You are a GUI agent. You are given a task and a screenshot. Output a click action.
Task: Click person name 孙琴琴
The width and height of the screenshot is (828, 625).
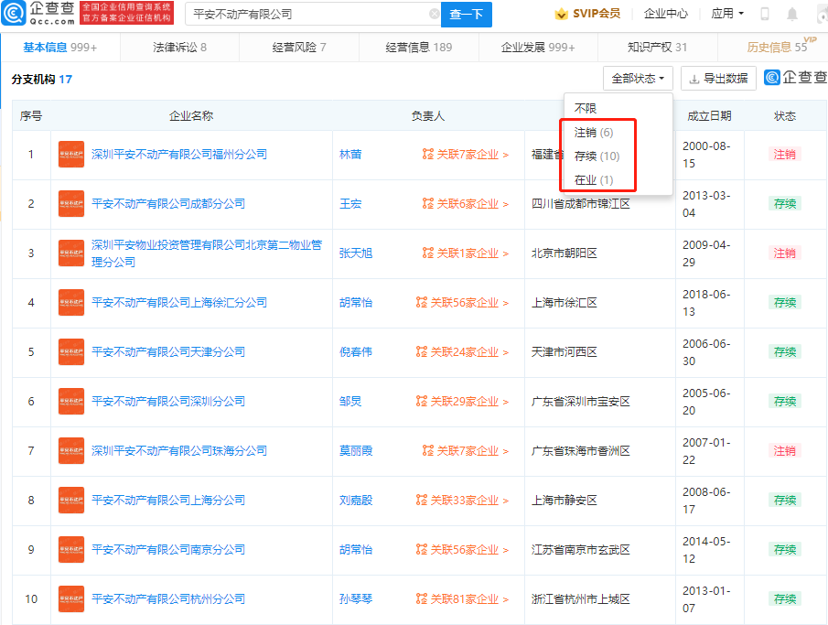(355, 598)
